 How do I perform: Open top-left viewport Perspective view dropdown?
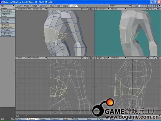24,9
